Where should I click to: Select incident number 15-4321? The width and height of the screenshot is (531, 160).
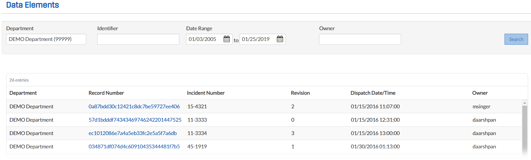(x=197, y=107)
